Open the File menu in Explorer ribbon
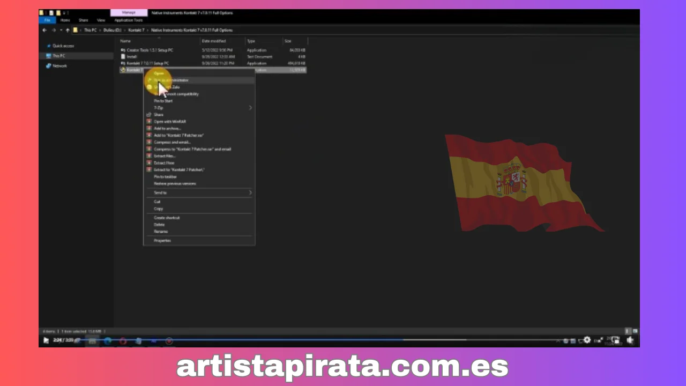 (47, 20)
